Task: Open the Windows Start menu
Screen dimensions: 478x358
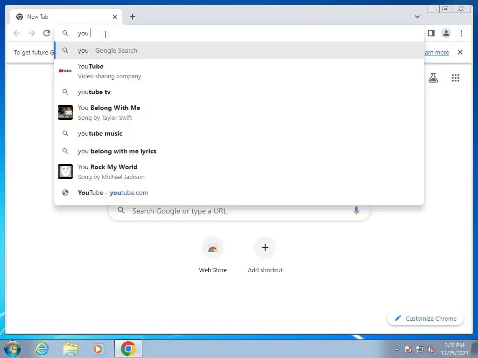Action: click(x=13, y=349)
